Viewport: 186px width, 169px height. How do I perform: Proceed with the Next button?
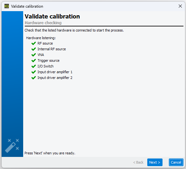click(155, 162)
